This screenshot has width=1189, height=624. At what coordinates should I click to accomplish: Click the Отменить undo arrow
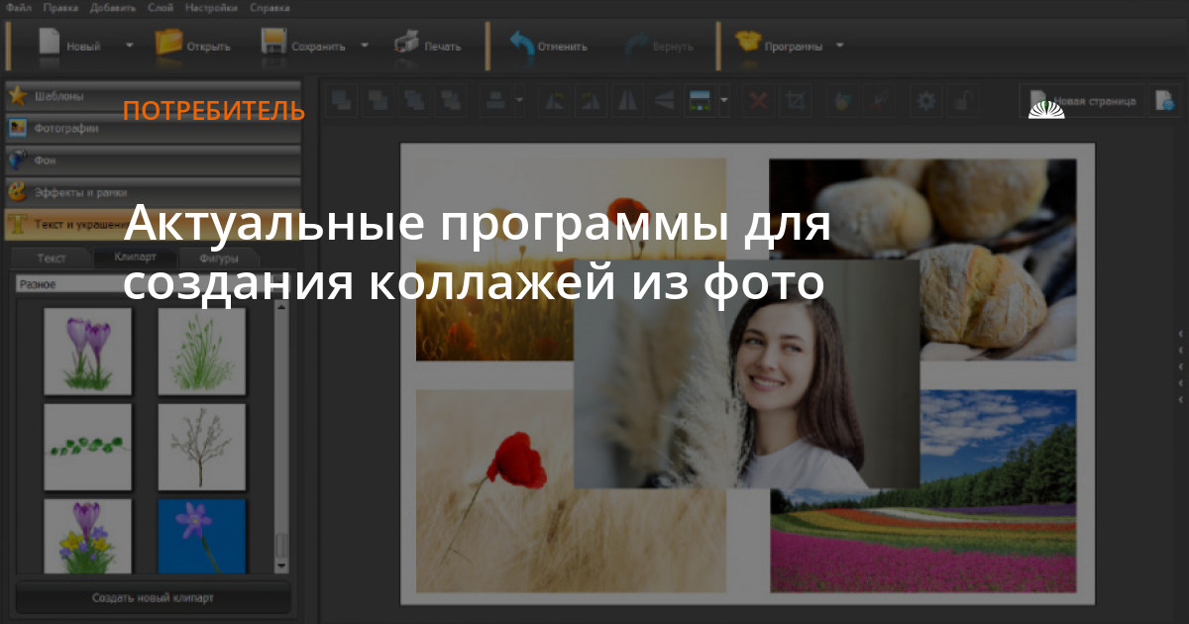522,44
